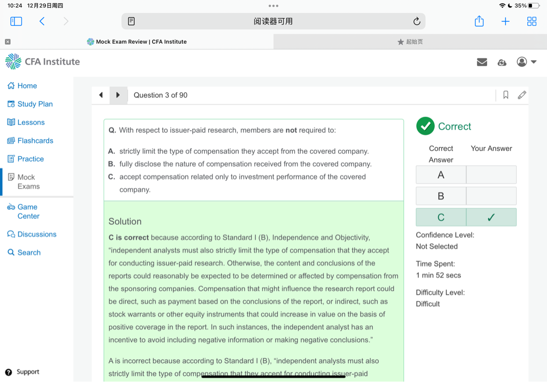This screenshot has height=382, width=547.
Task: Click the Safari address bar
Action: [273, 21]
